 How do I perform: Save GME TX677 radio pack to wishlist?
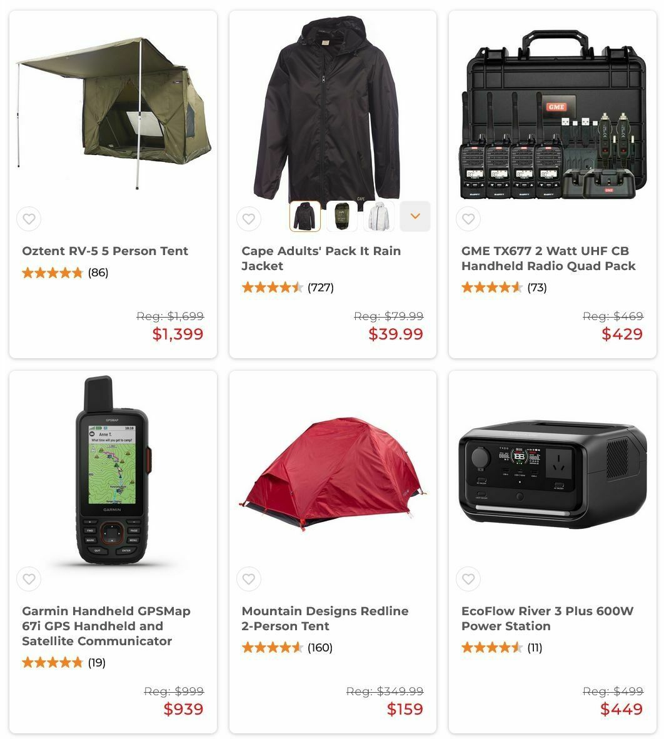click(x=468, y=219)
